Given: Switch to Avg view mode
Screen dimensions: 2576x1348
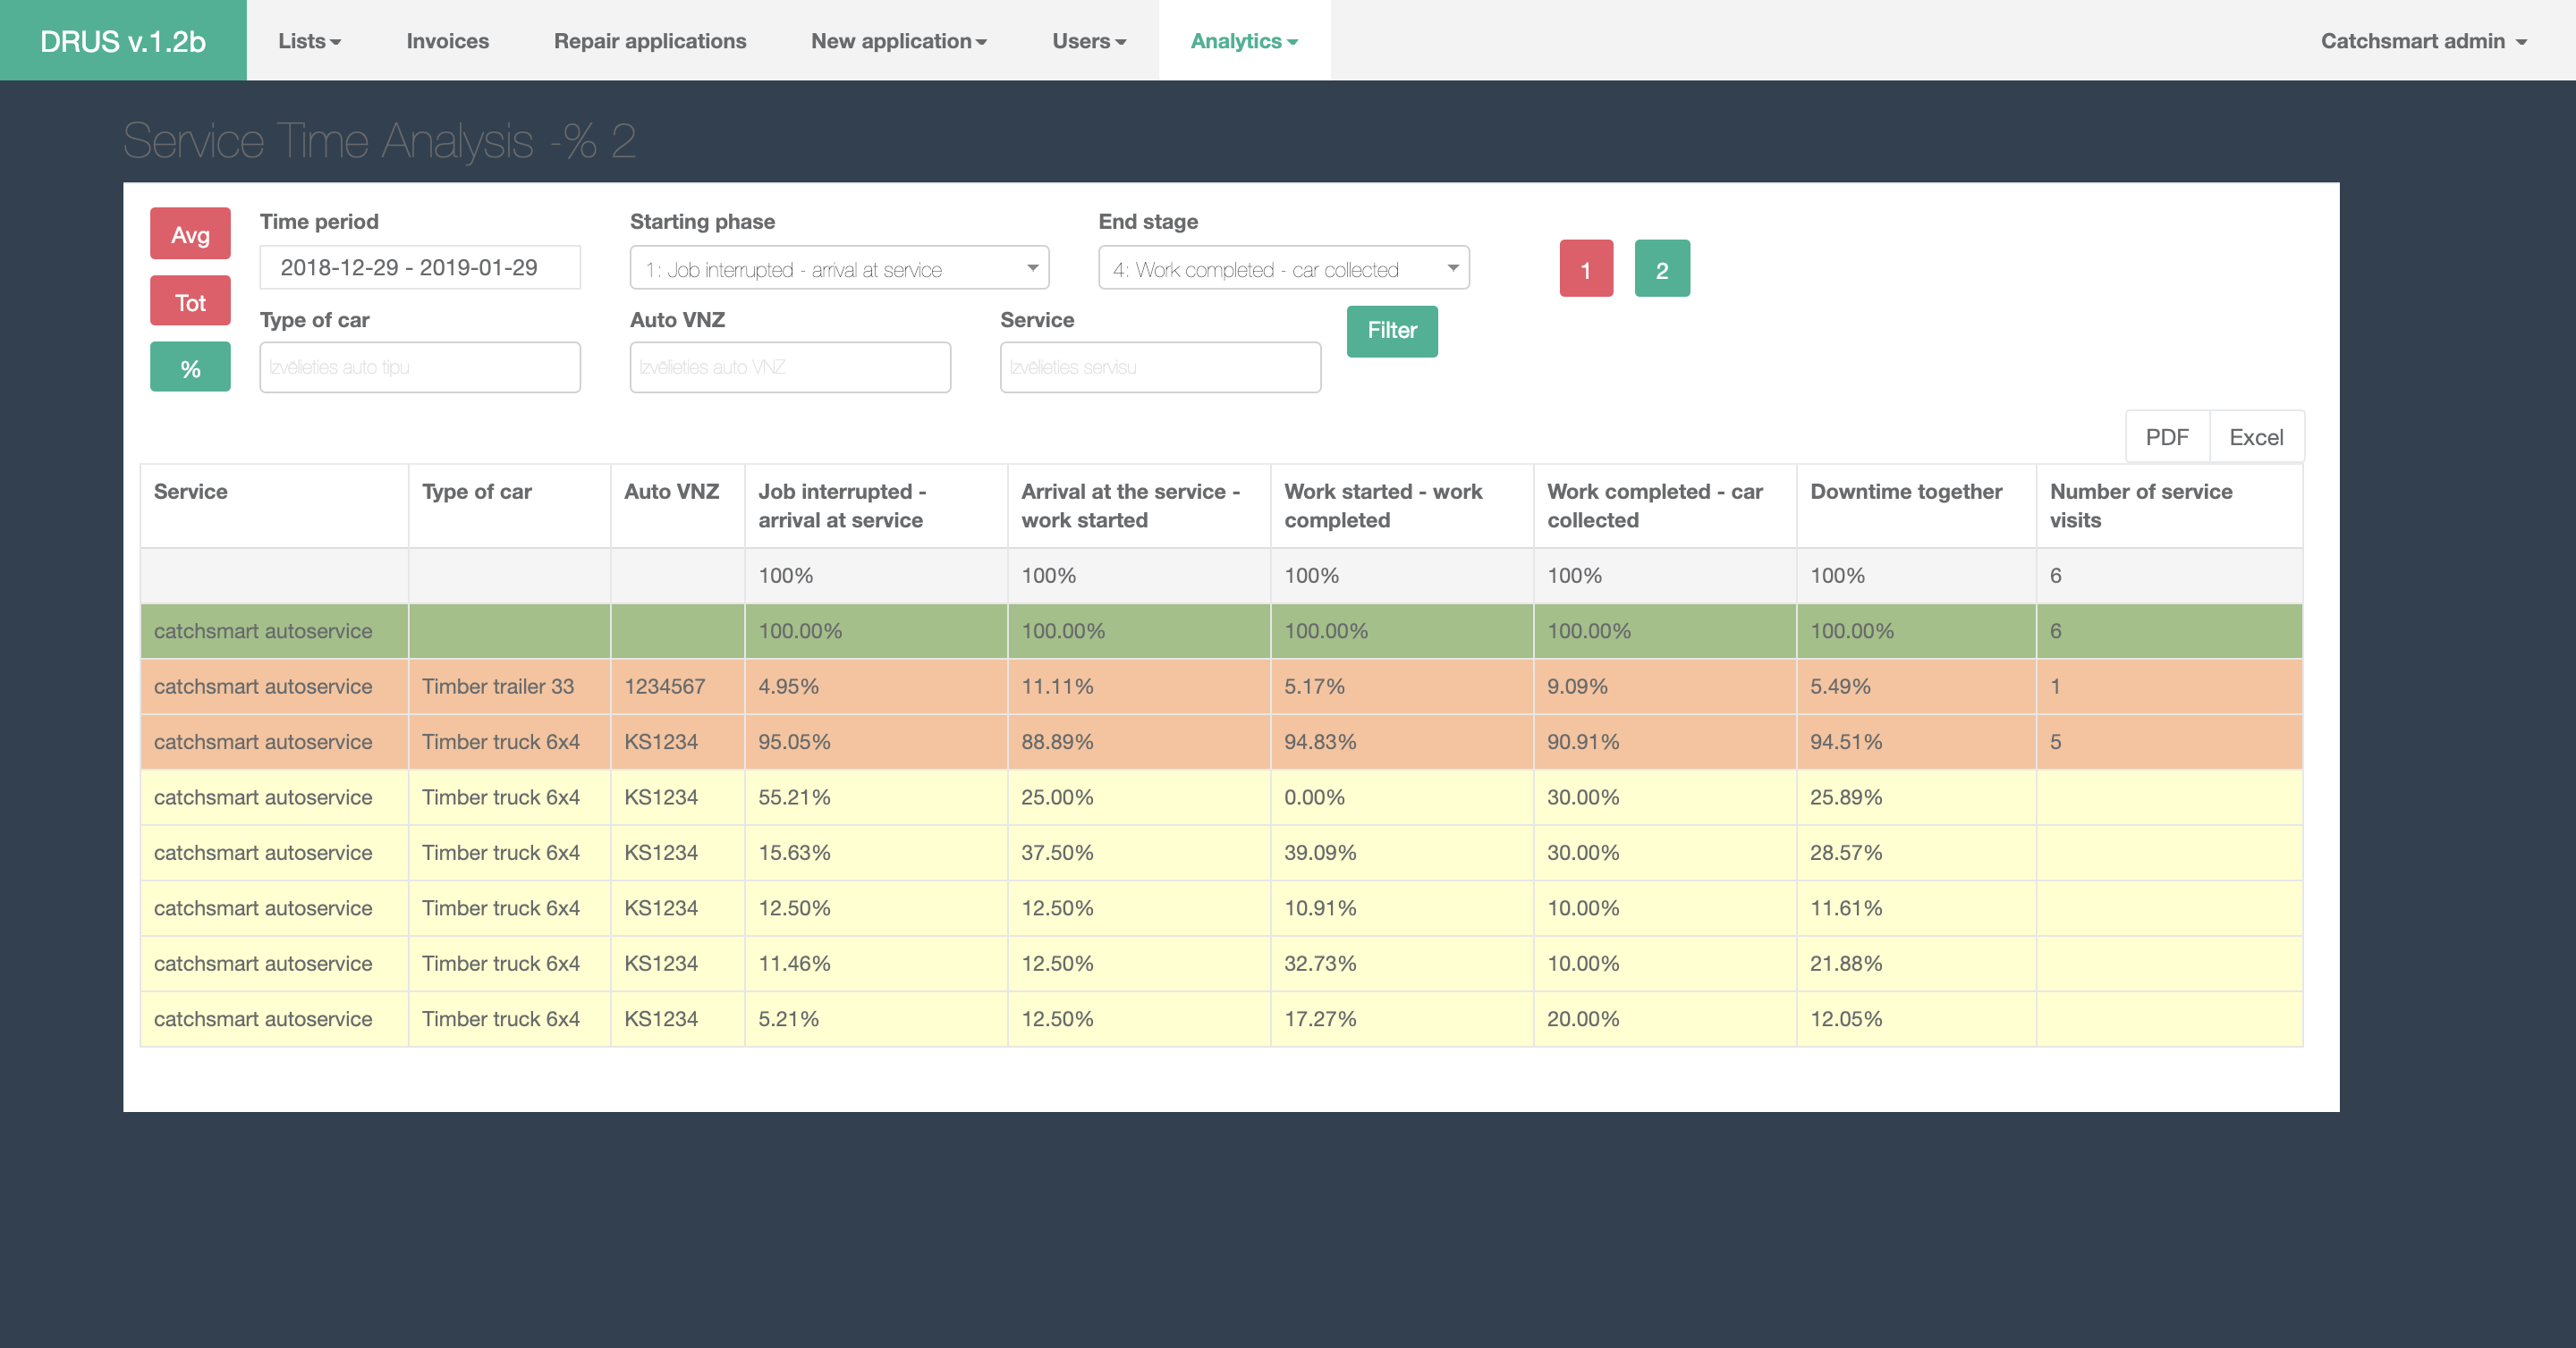Looking at the screenshot, I should click(190, 234).
